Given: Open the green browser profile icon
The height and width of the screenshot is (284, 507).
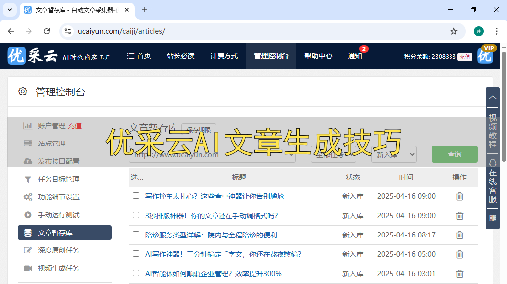Looking at the screenshot, I should (x=479, y=31).
